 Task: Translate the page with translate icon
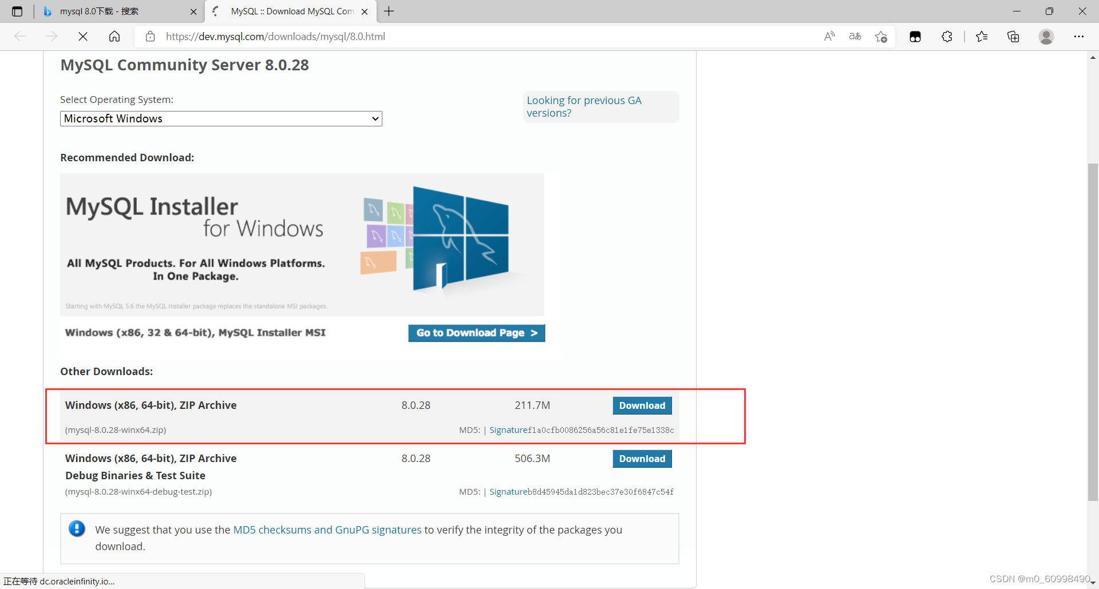click(855, 37)
